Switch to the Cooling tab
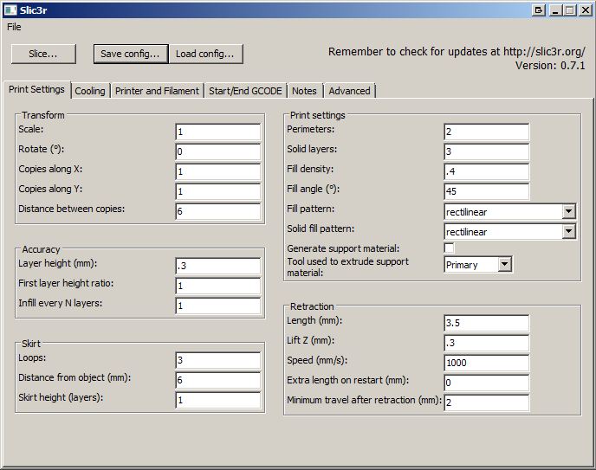The width and height of the screenshot is (596, 470). pyautogui.click(x=90, y=91)
